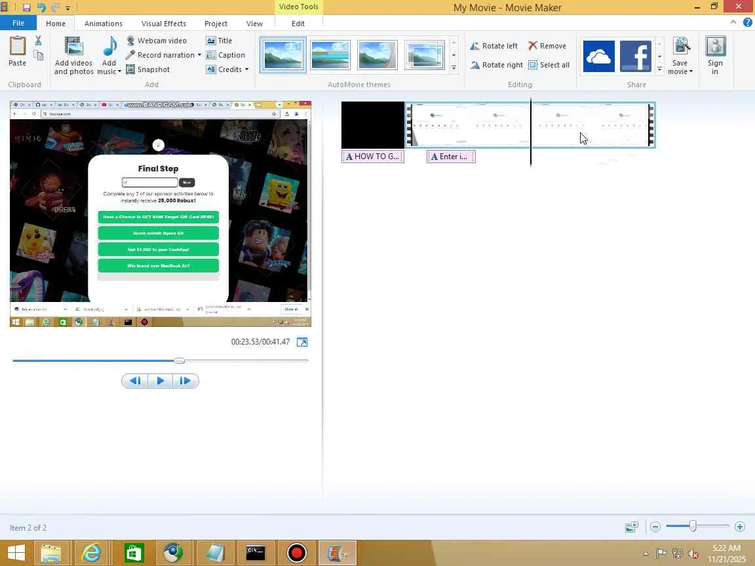
Task: Open the Record narration dropdown arrow
Action: pos(199,55)
